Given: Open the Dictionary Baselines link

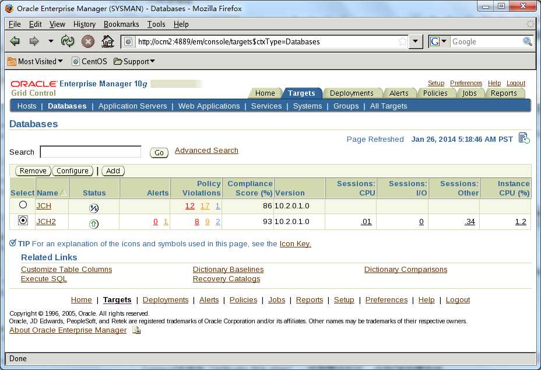Looking at the screenshot, I should coord(228,270).
